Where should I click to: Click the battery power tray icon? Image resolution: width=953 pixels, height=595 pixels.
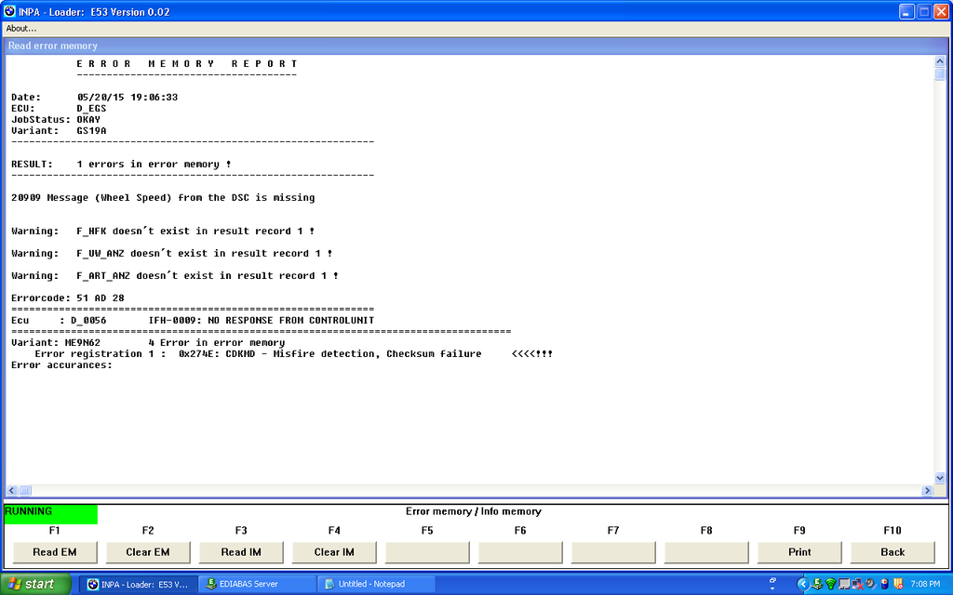coord(884,584)
